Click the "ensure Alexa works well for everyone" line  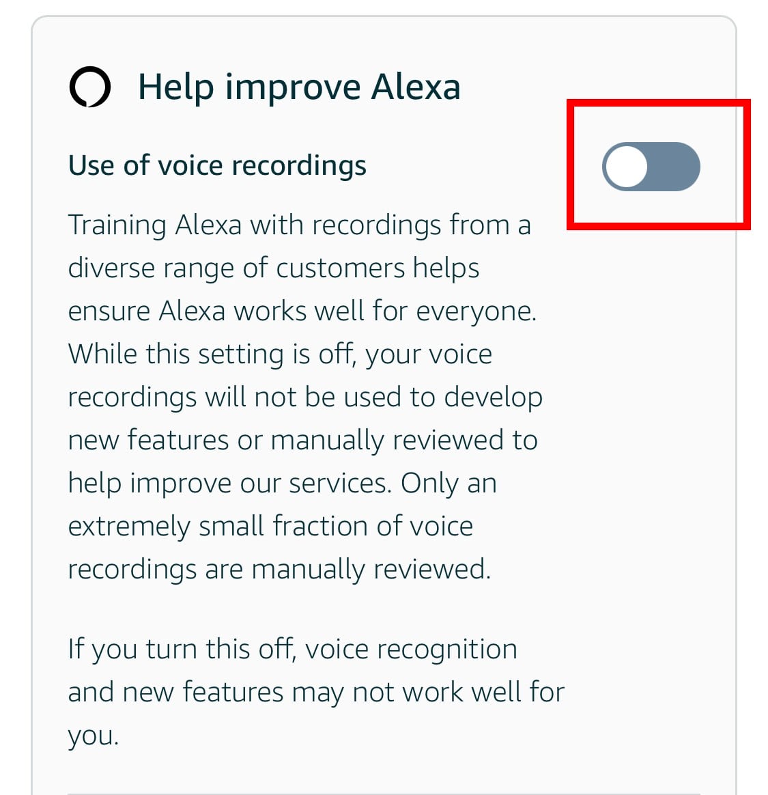click(302, 311)
